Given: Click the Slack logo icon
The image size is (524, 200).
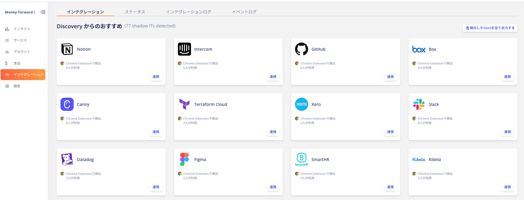Looking at the screenshot, I should (419, 104).
